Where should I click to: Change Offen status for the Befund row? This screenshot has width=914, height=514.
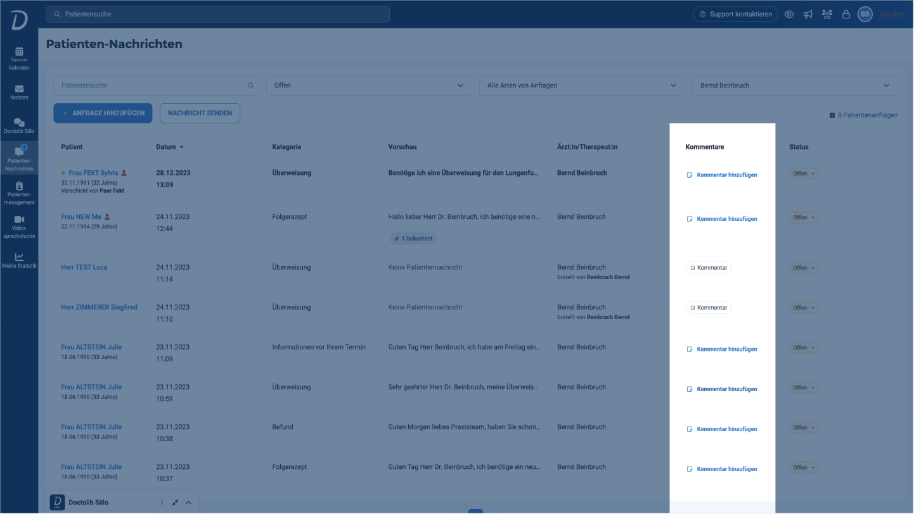(804, 427)
